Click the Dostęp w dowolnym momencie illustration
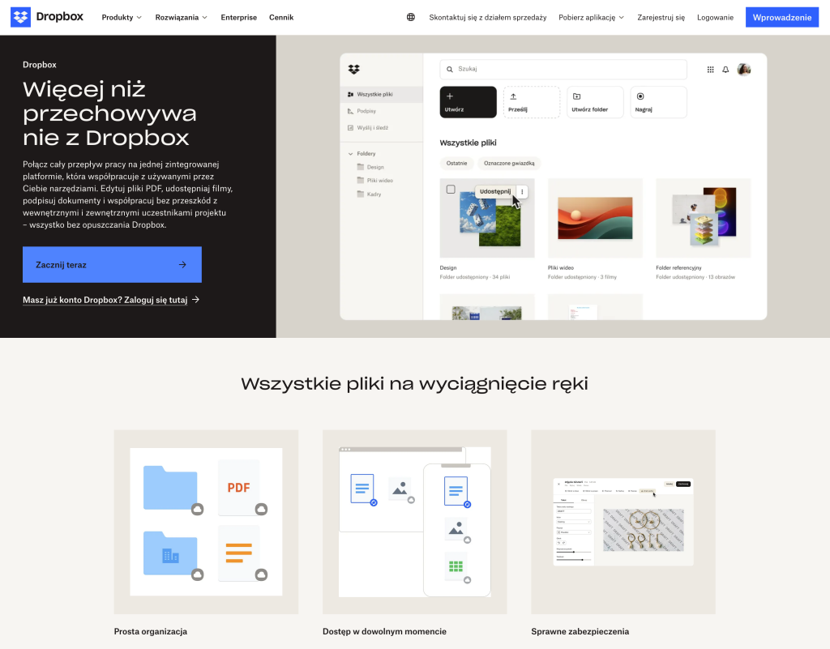This screenshot has width=830, height=649. click(x=414, y=522)
